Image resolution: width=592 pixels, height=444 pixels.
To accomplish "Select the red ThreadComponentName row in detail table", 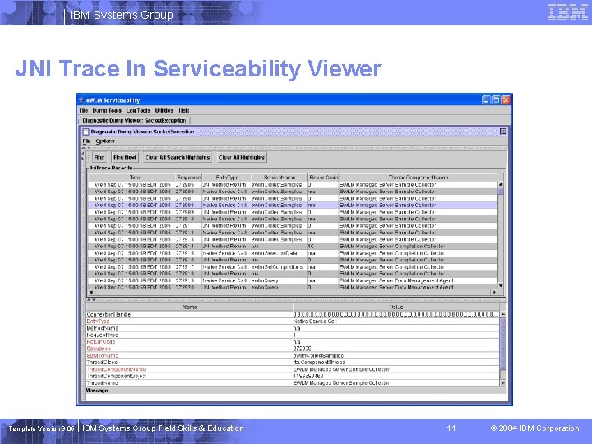I will coord(293,369).
